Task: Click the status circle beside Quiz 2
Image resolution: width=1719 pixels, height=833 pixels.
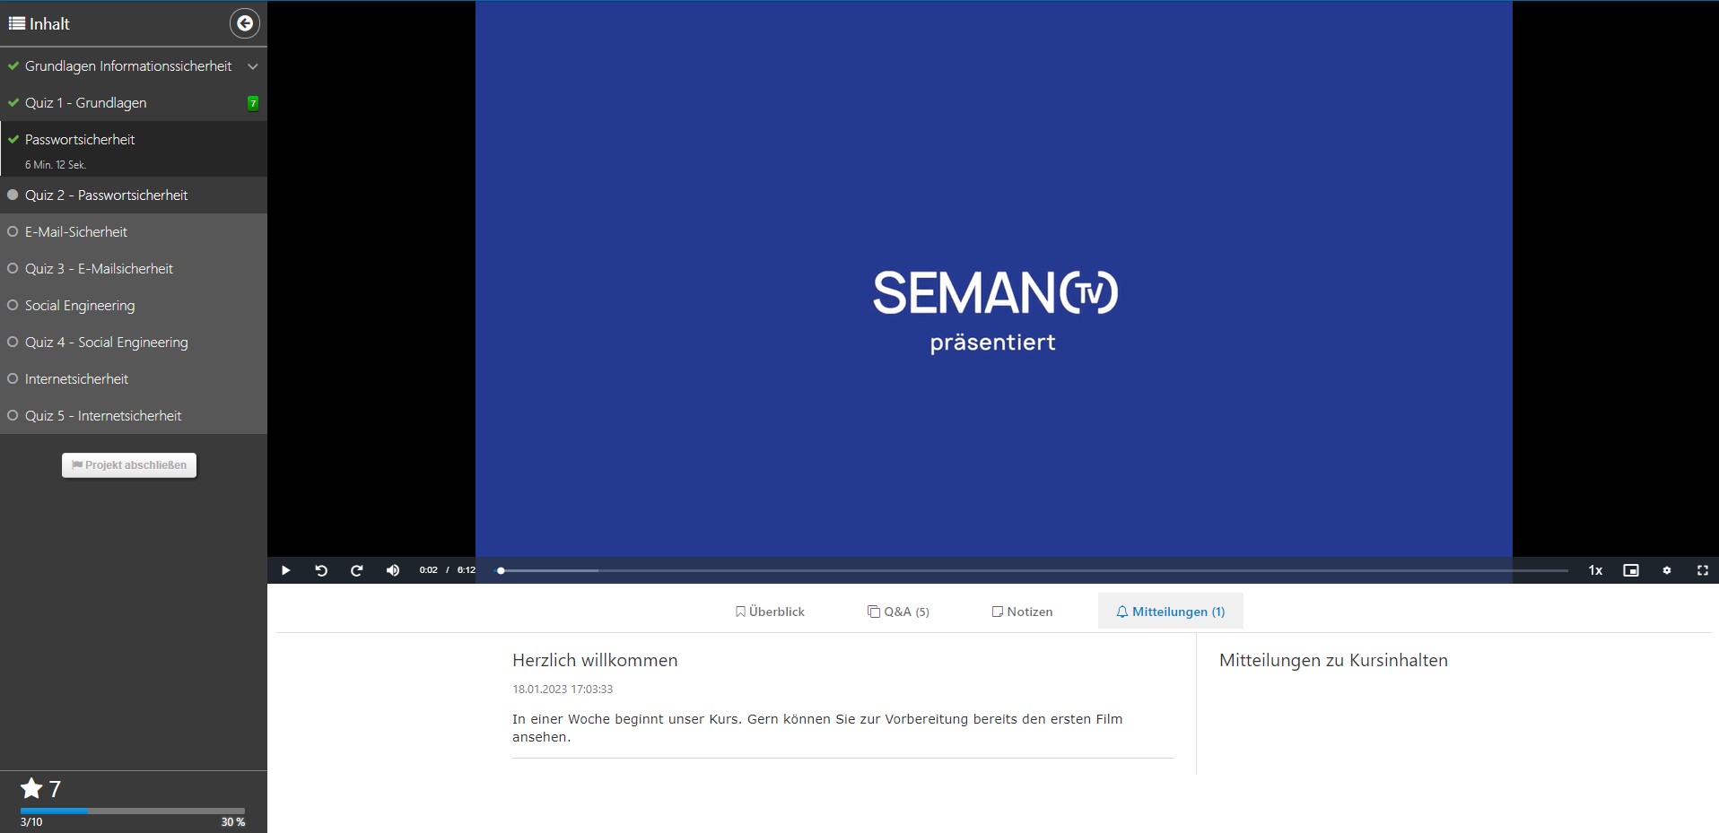Action: point(13,195)
